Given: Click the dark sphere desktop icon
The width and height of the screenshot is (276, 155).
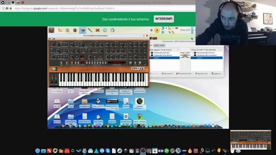Looking at the screenshot, I should point(140,101).
